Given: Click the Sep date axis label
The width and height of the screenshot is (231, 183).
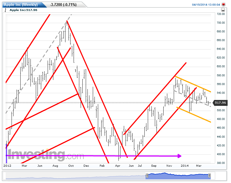Looking at the screenshot, I should 154,166.
